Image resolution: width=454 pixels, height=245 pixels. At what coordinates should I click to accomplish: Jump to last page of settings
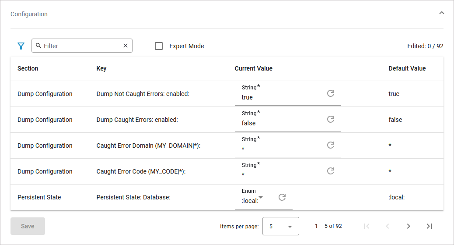coord(429,226)
